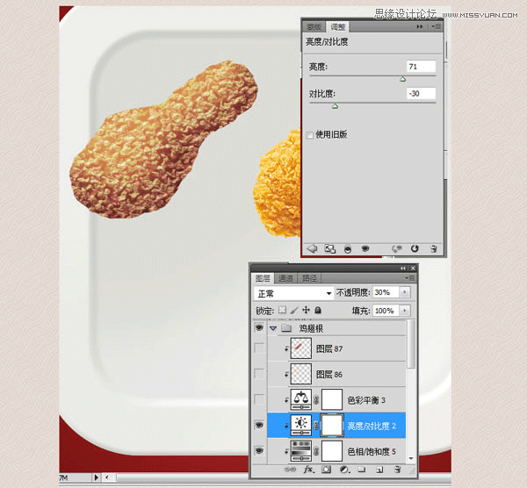This screenshot has width=527, height=488.
Task: Create a new group folder icon
Action: [362, 470]
